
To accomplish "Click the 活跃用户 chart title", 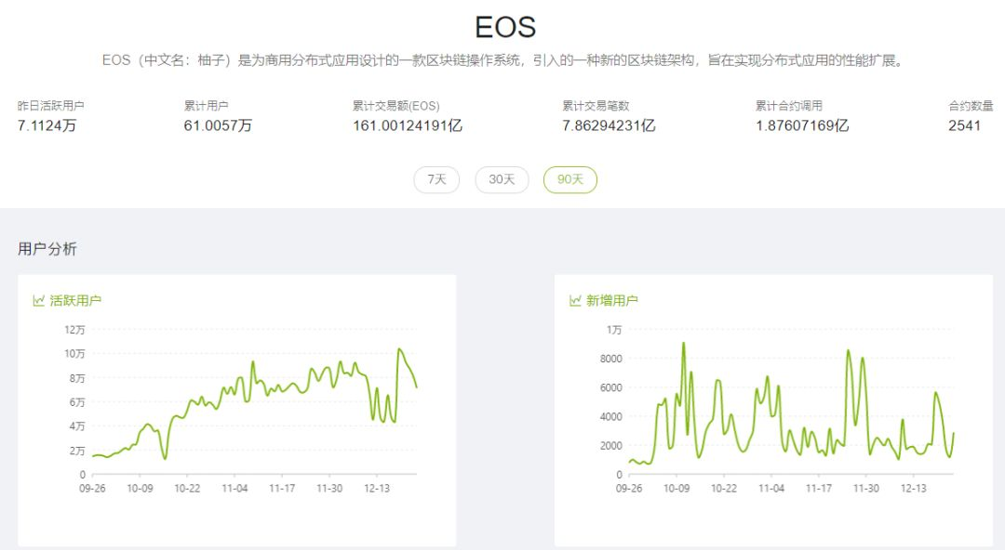I will (x=75, y=300).
